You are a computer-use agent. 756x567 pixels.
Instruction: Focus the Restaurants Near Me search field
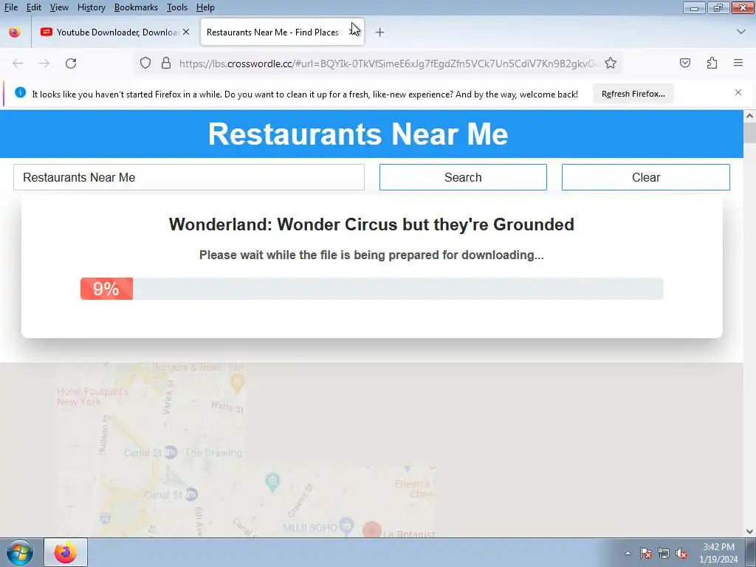click(188, 177)
